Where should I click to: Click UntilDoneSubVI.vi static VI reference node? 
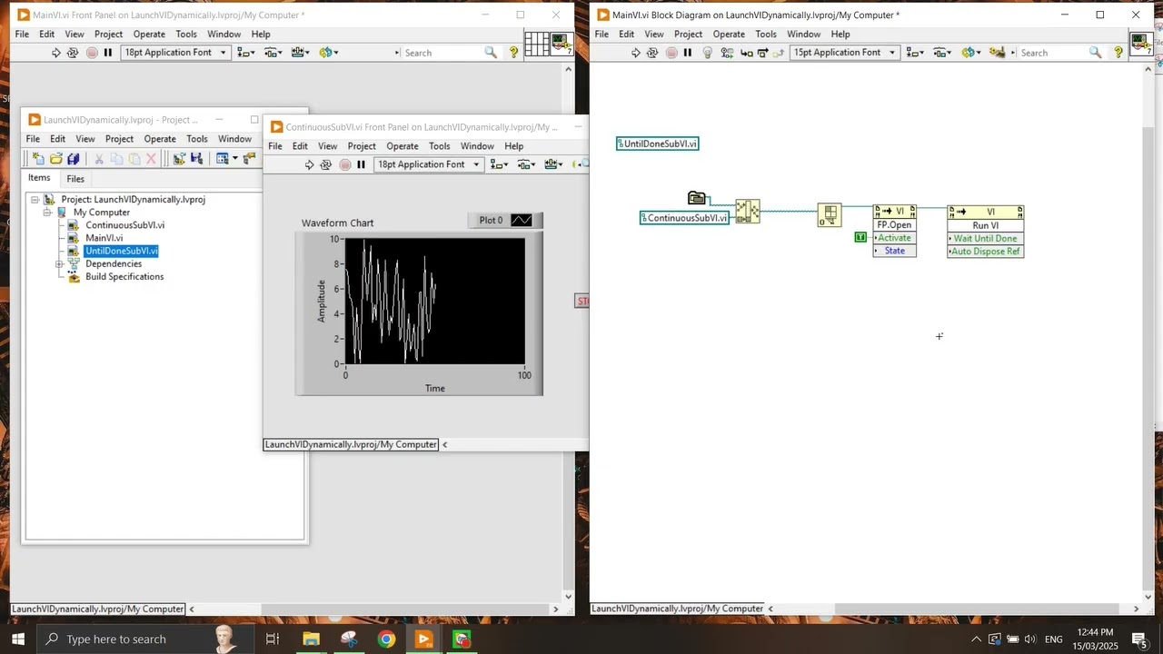[x=658, y=144]
